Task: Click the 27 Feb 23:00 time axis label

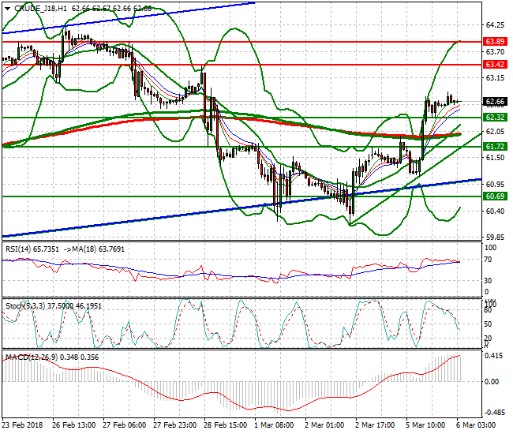Action: click(x=174, y=425)
